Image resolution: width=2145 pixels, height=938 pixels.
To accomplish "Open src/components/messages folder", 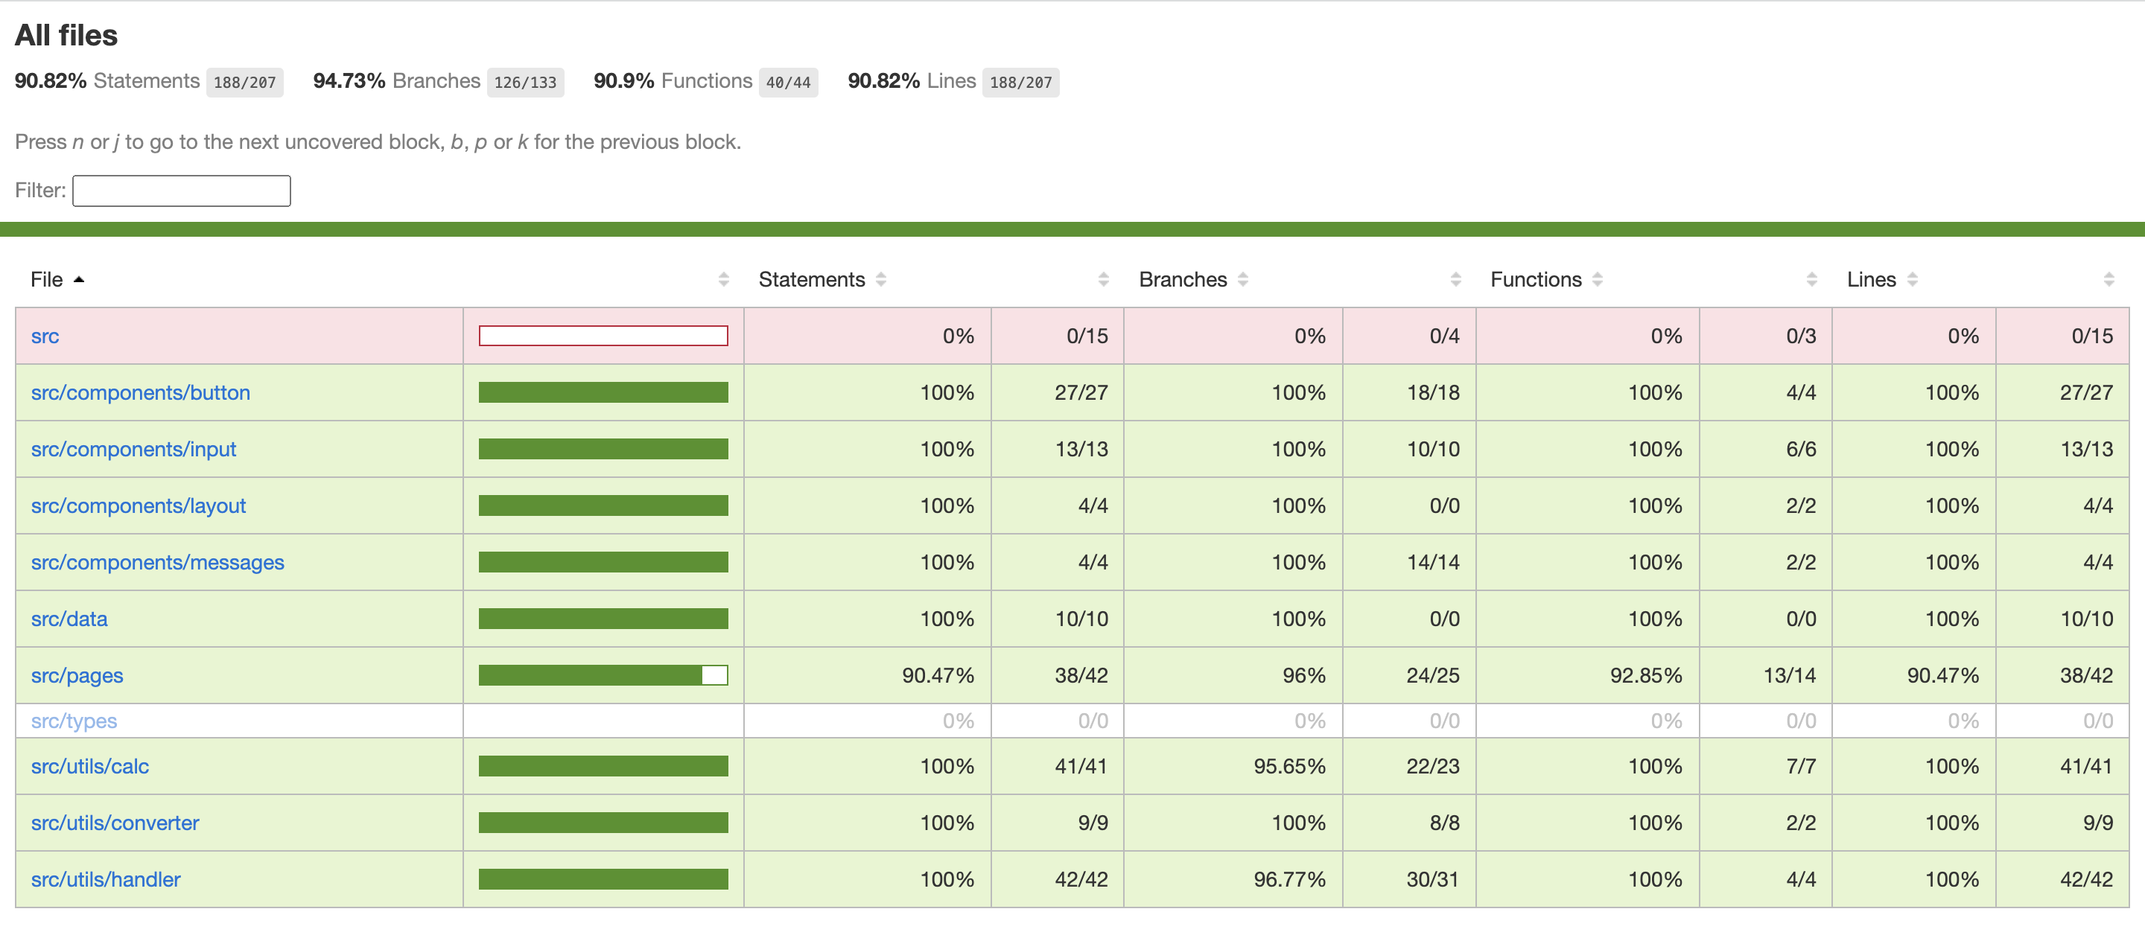I will (157, 562).
